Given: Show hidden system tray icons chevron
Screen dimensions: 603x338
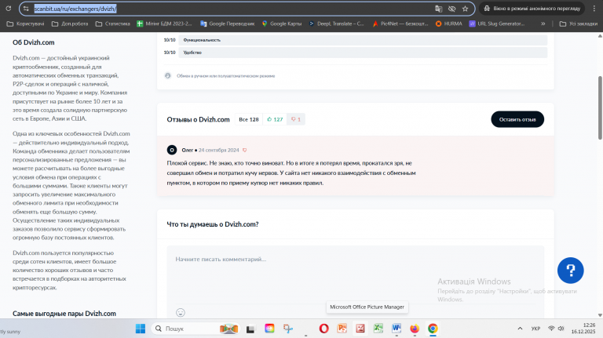Looking at the screenshot, I should point(520,329).
